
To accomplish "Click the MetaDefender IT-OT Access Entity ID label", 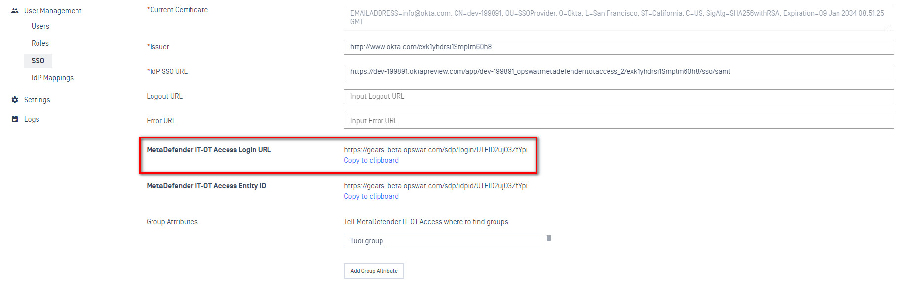I will click(x=206, y=186).
